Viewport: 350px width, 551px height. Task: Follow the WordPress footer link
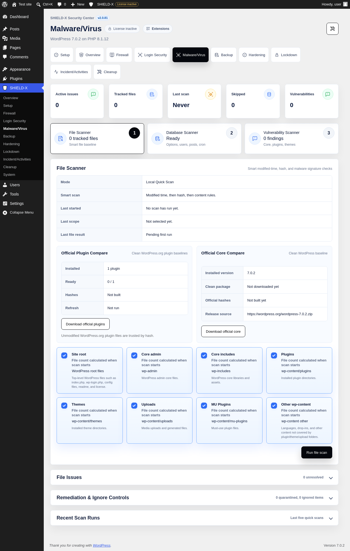point(102,545)
